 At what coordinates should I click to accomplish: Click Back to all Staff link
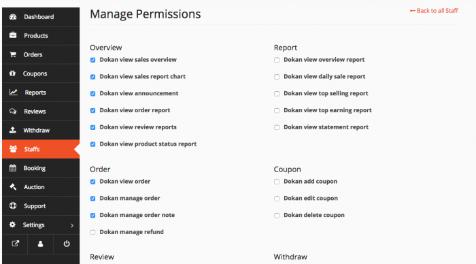(434, 11)
